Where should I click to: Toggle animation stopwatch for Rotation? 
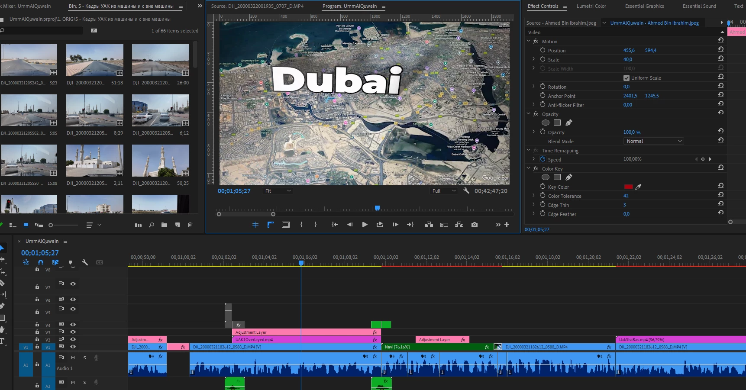[543, 86]
